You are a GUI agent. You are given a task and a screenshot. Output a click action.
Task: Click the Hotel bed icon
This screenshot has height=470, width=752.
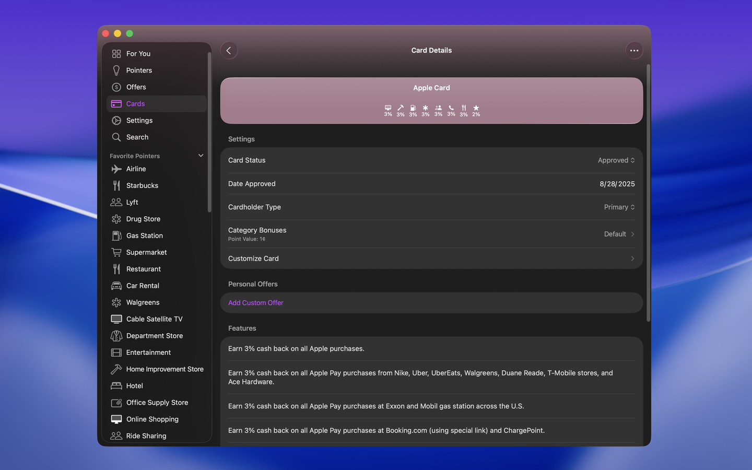116,386
